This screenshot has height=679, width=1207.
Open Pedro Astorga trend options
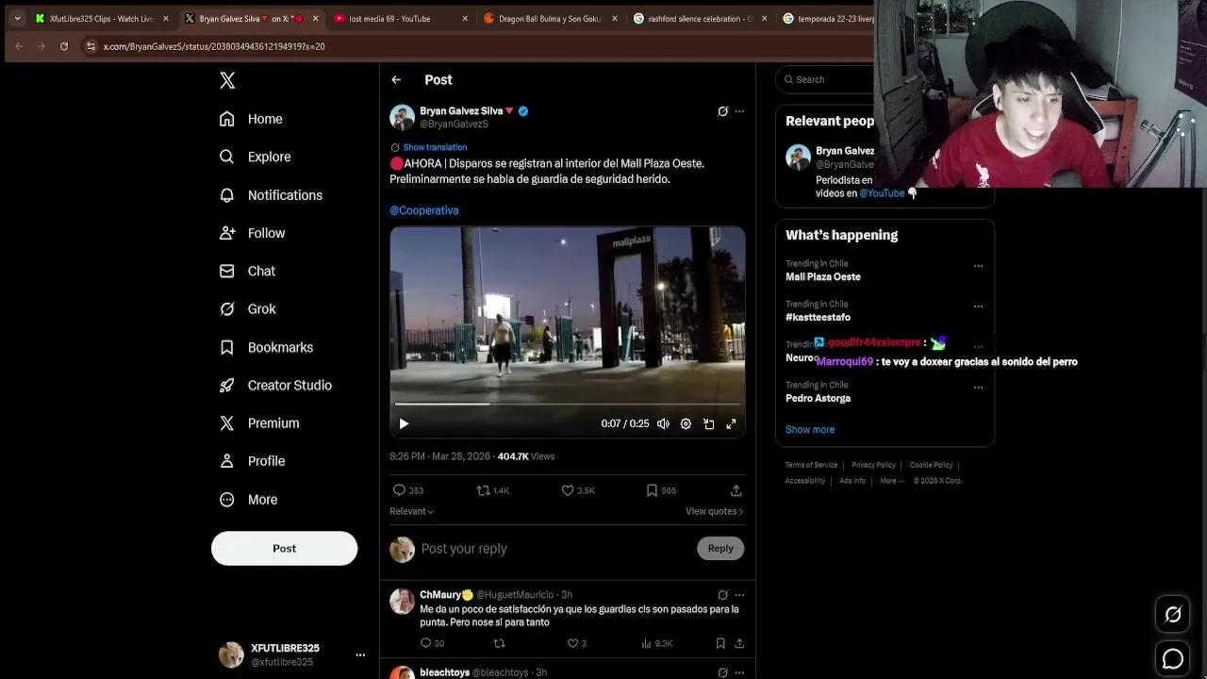pyautogui.click(x=978, y=388)
